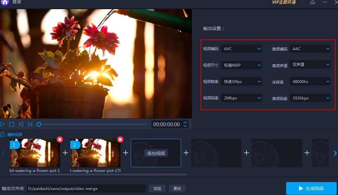
Task: Open the 视频尺寸 标清480P dropdown
Action: pos(241,65)
